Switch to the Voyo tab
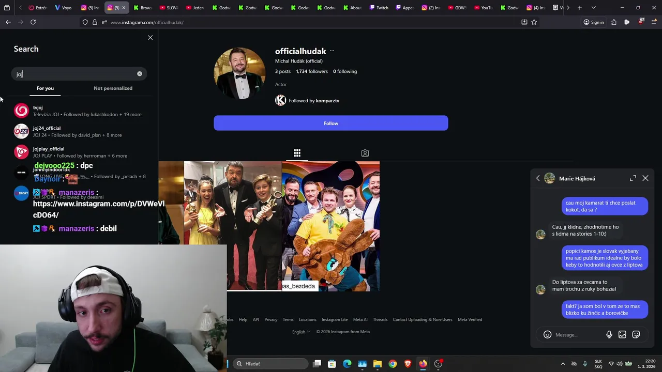Viewport: 662px width, 372px height. tap(63, 8)
